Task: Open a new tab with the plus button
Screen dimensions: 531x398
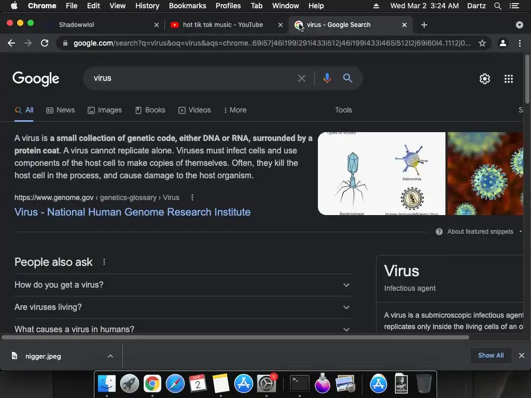Action: tap(424, 25)
